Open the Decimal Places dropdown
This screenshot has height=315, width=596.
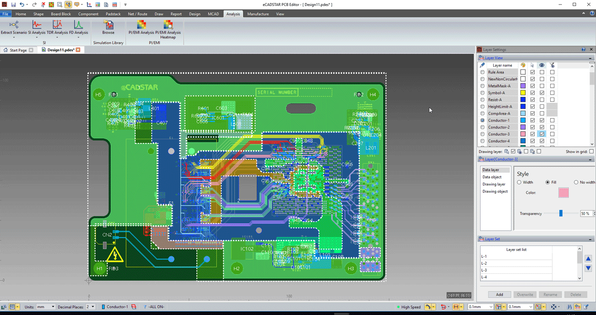pos(90,307)
